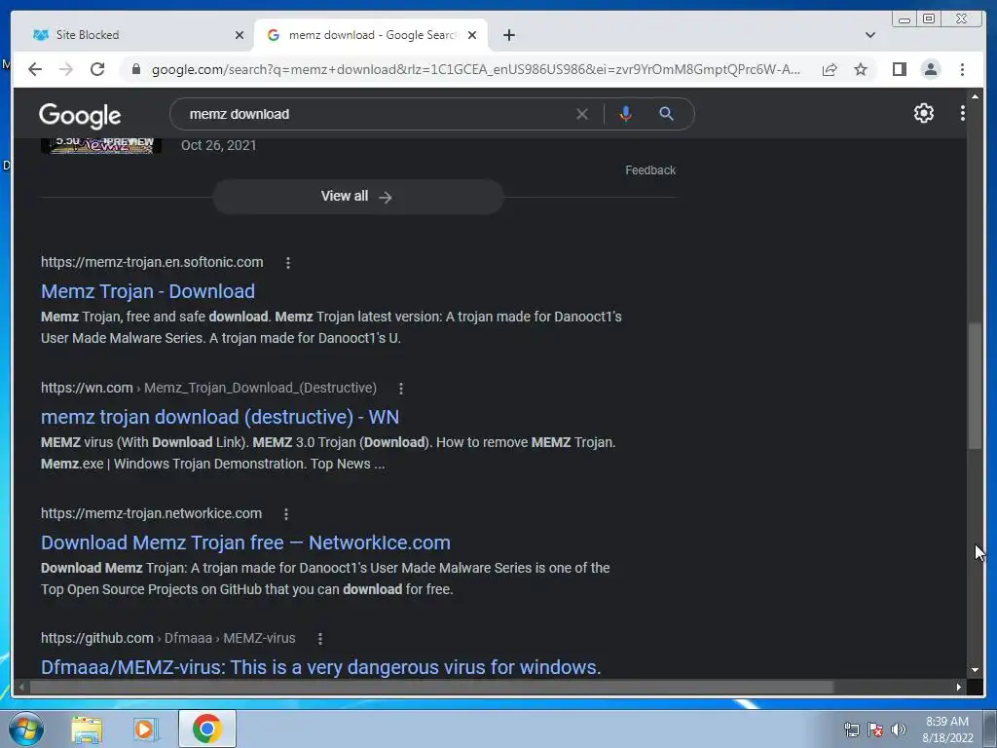
Task: Click the memz-trojan.networkice.com URL
Action: click(151, 513)
